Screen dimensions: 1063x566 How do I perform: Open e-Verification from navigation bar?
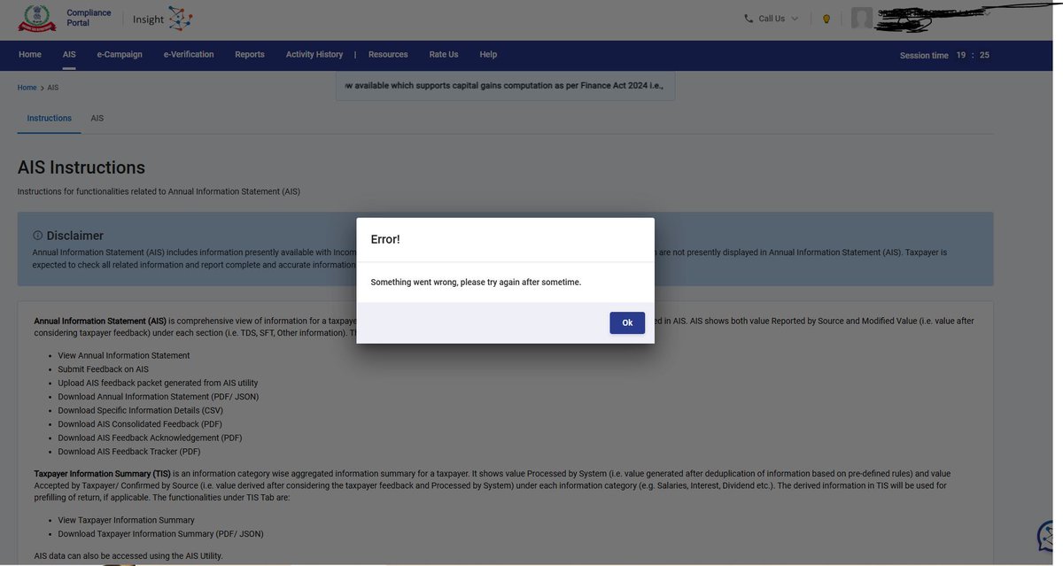pos(189,55)
